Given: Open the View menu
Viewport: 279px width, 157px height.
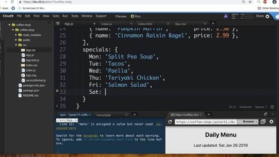Looking at the screenshot, I should 46,16.
